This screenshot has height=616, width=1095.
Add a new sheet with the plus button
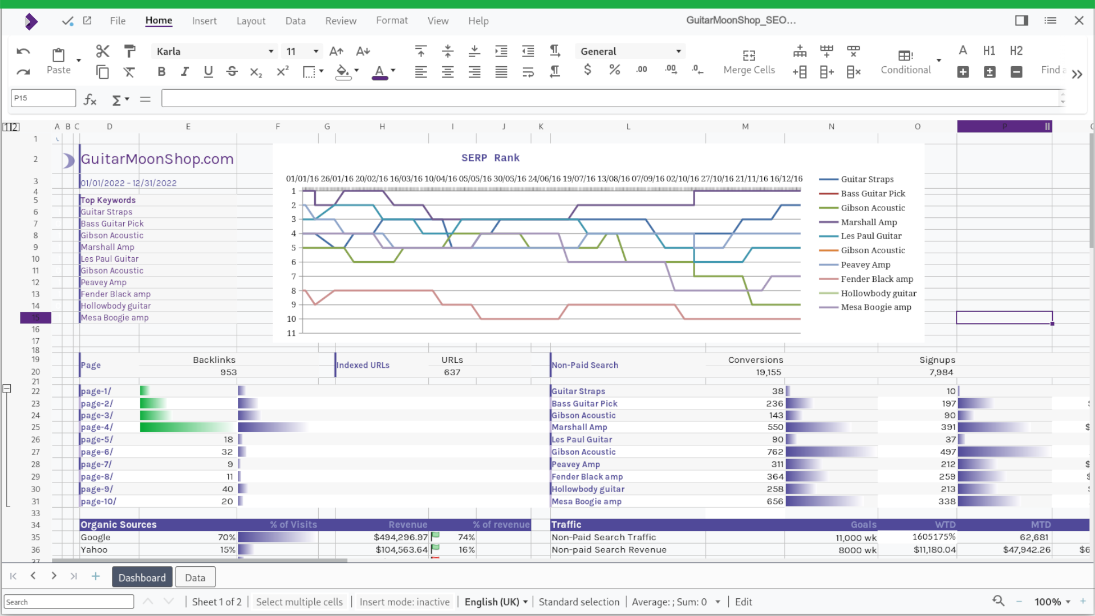click(x=95, y=577)
